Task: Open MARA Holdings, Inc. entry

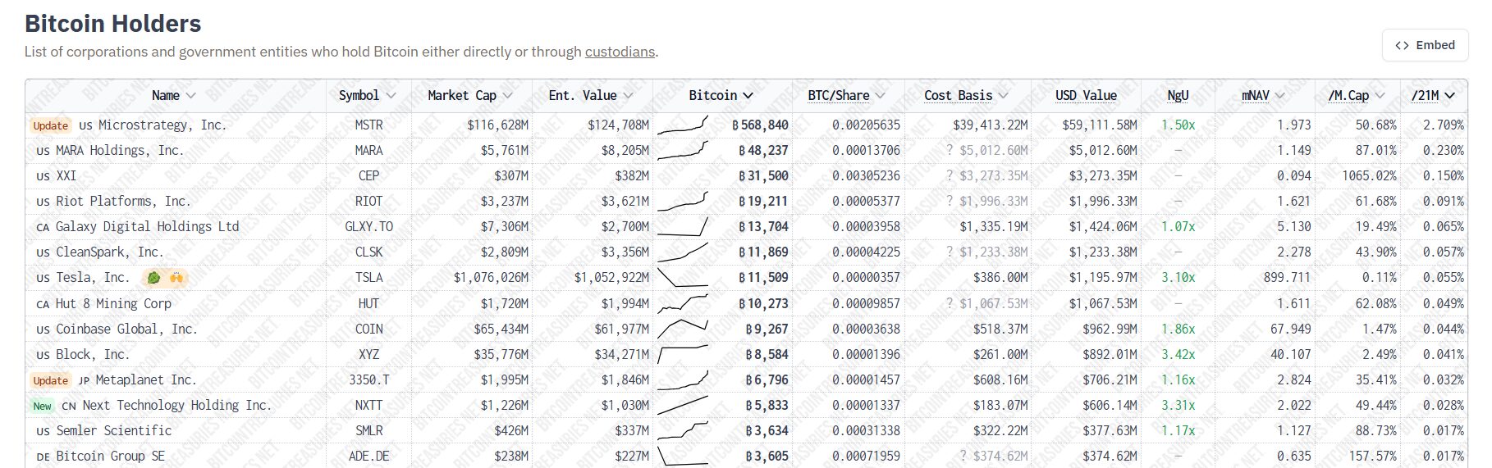Action: pos(120,150)
